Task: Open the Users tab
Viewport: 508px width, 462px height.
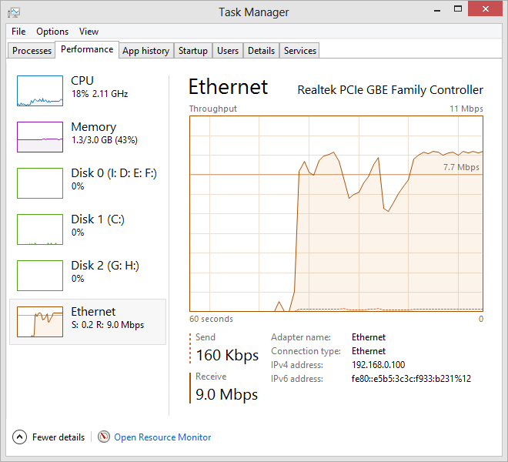Action: [228, 51]
